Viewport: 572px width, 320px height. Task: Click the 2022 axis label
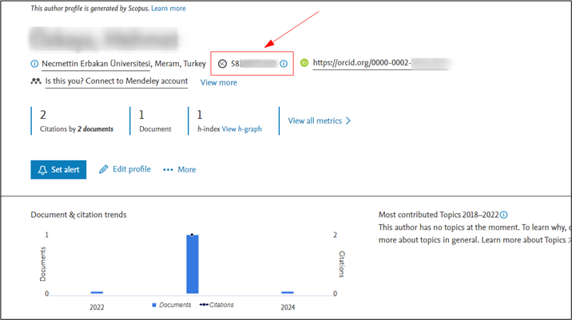[97, 307]
